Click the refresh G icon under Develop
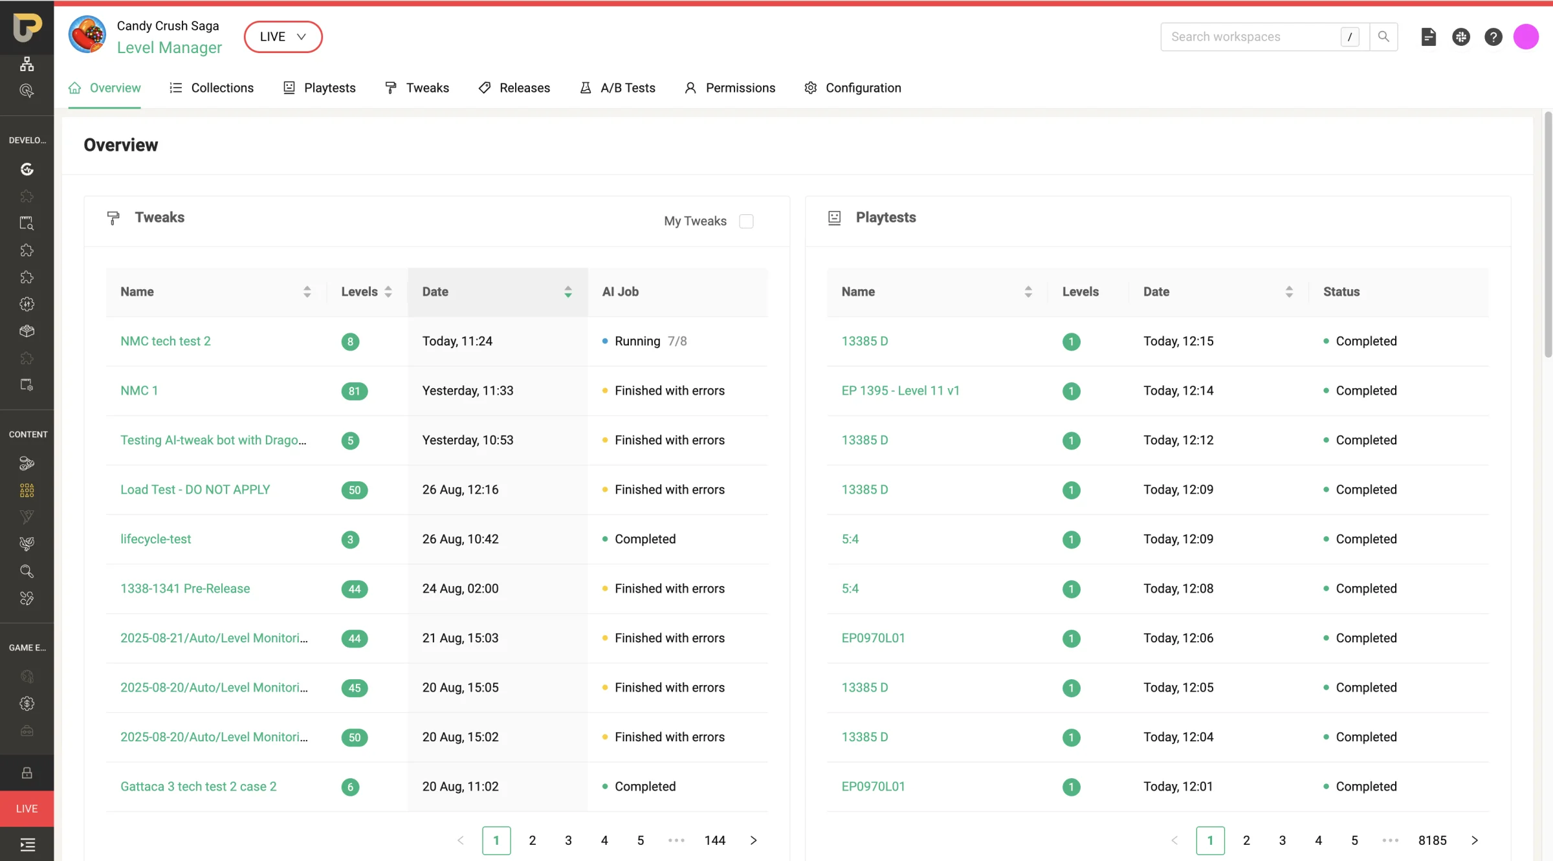 [27, 169]
